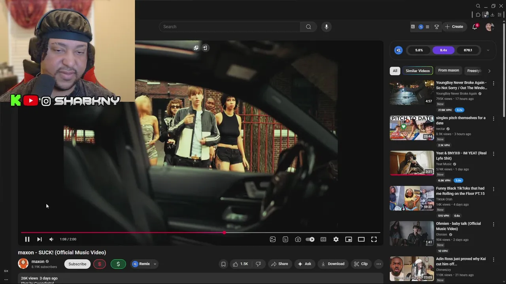Click the IQ logo in stats panel
506x284 pixels.
(x=398, y=50)
